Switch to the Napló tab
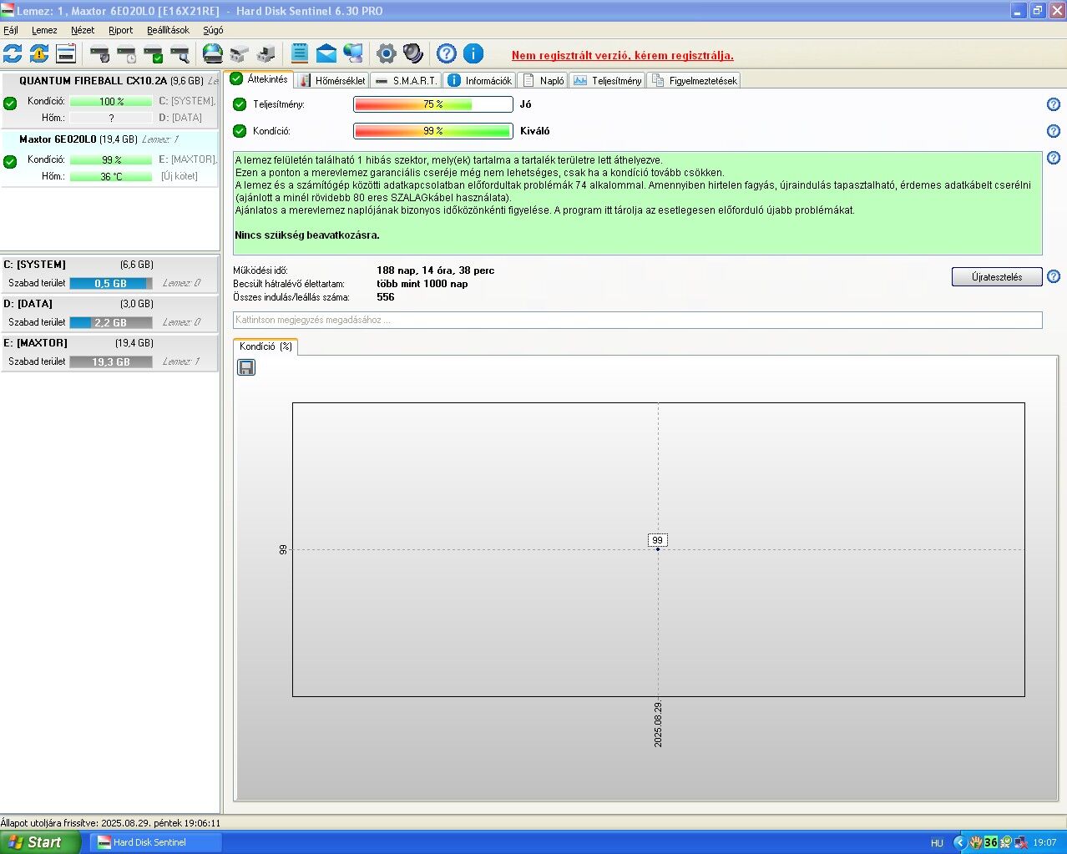 point(543,80)
